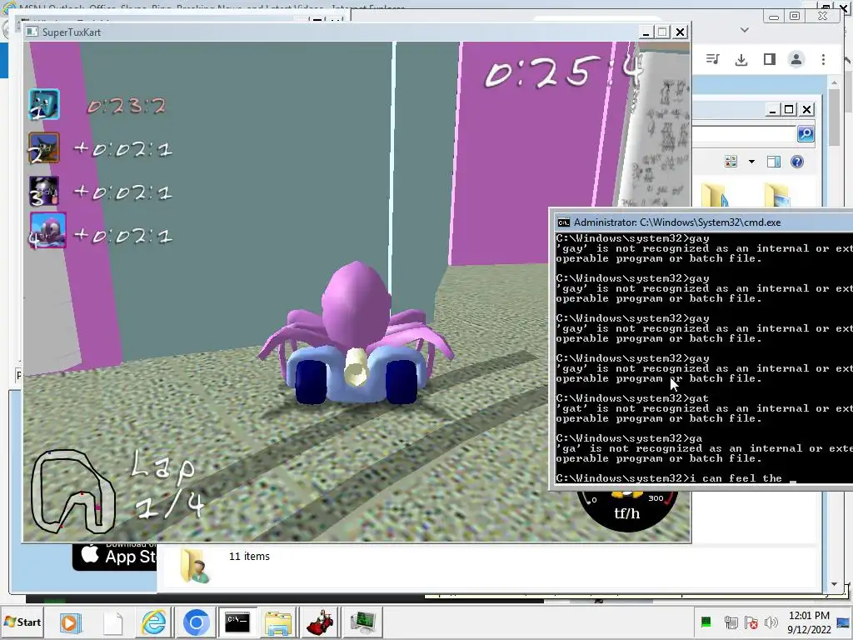
Task: Click leader time 0:23:2
Action: click(127, 106)
